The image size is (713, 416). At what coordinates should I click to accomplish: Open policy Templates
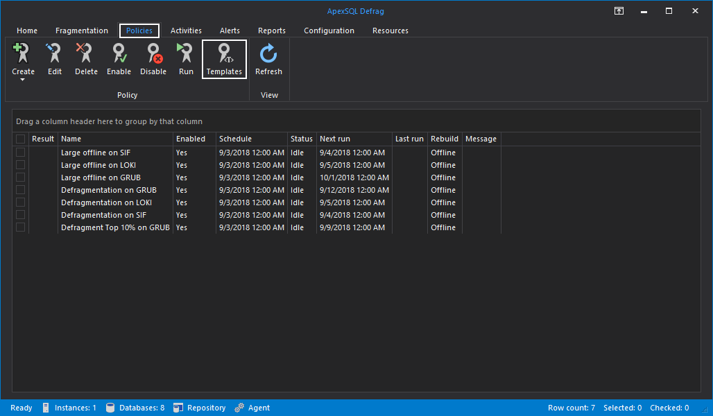(x=224, y=59)
